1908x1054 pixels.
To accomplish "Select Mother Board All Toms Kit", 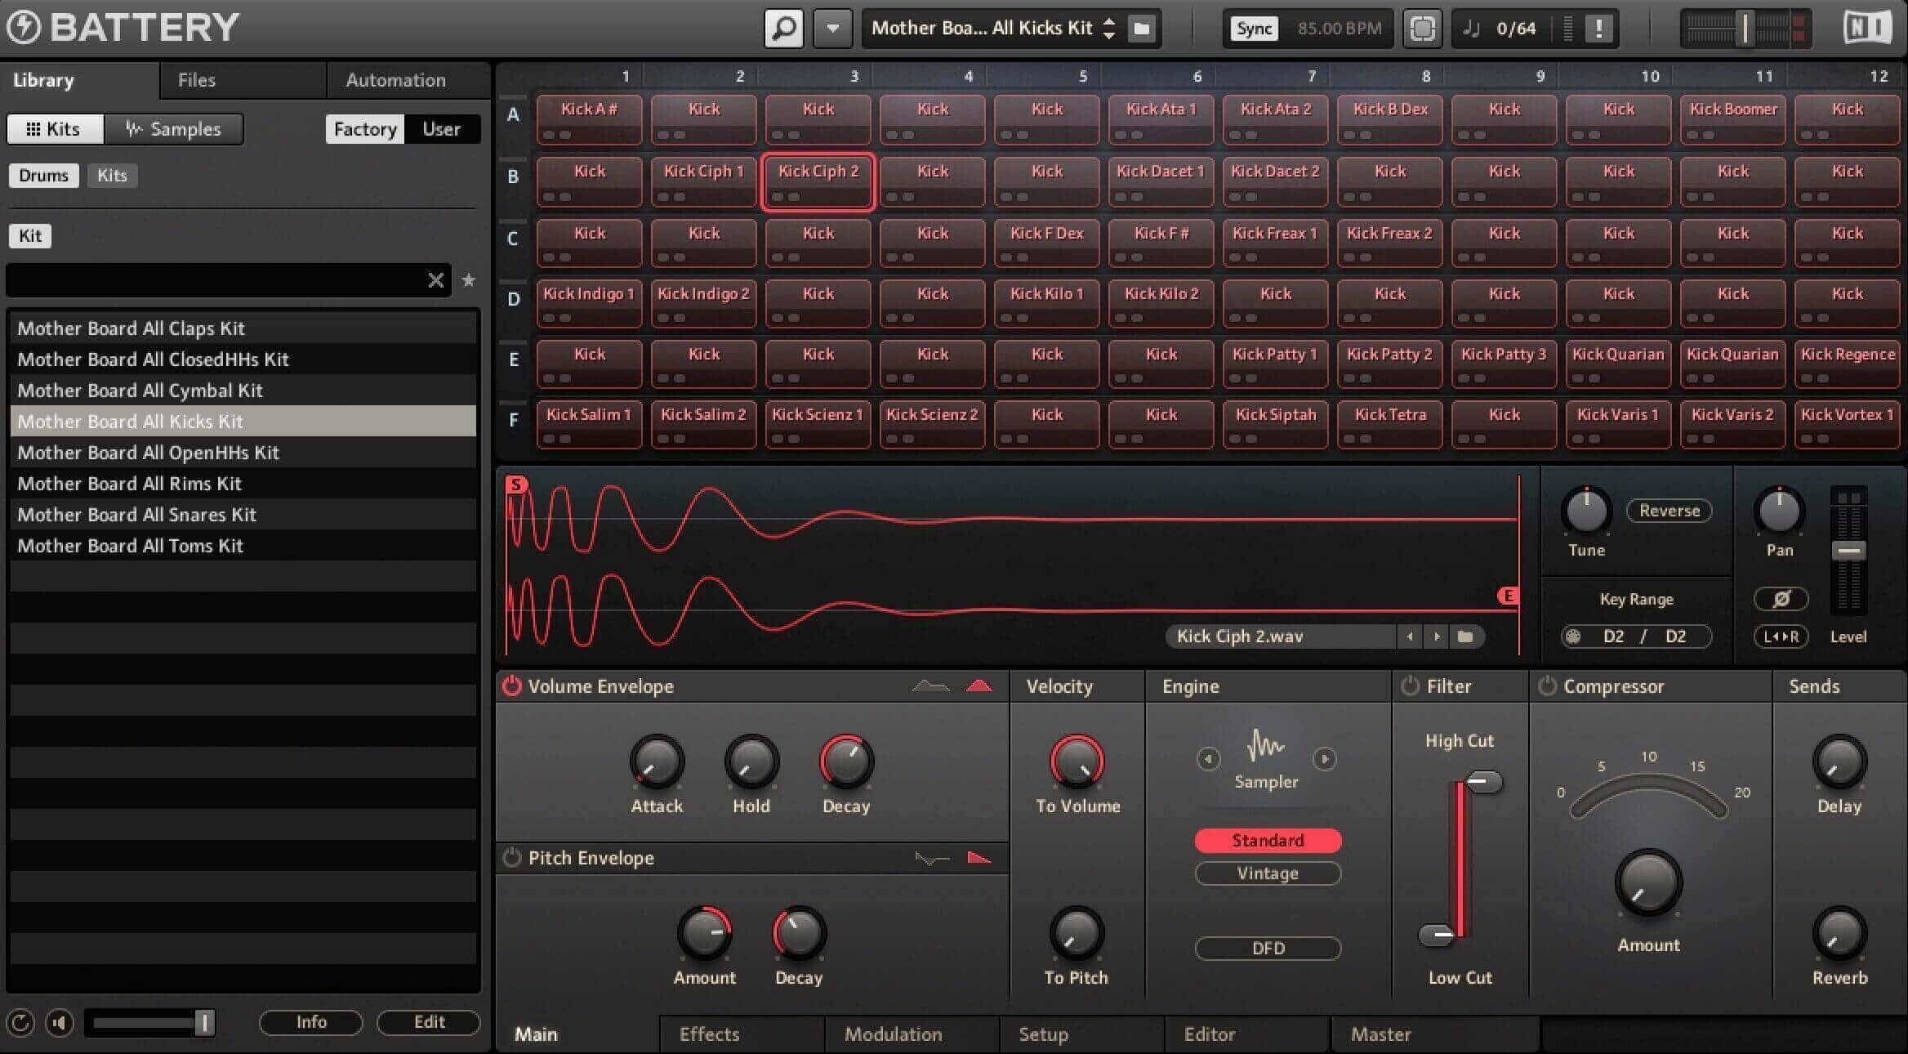I will pos(243,546).
